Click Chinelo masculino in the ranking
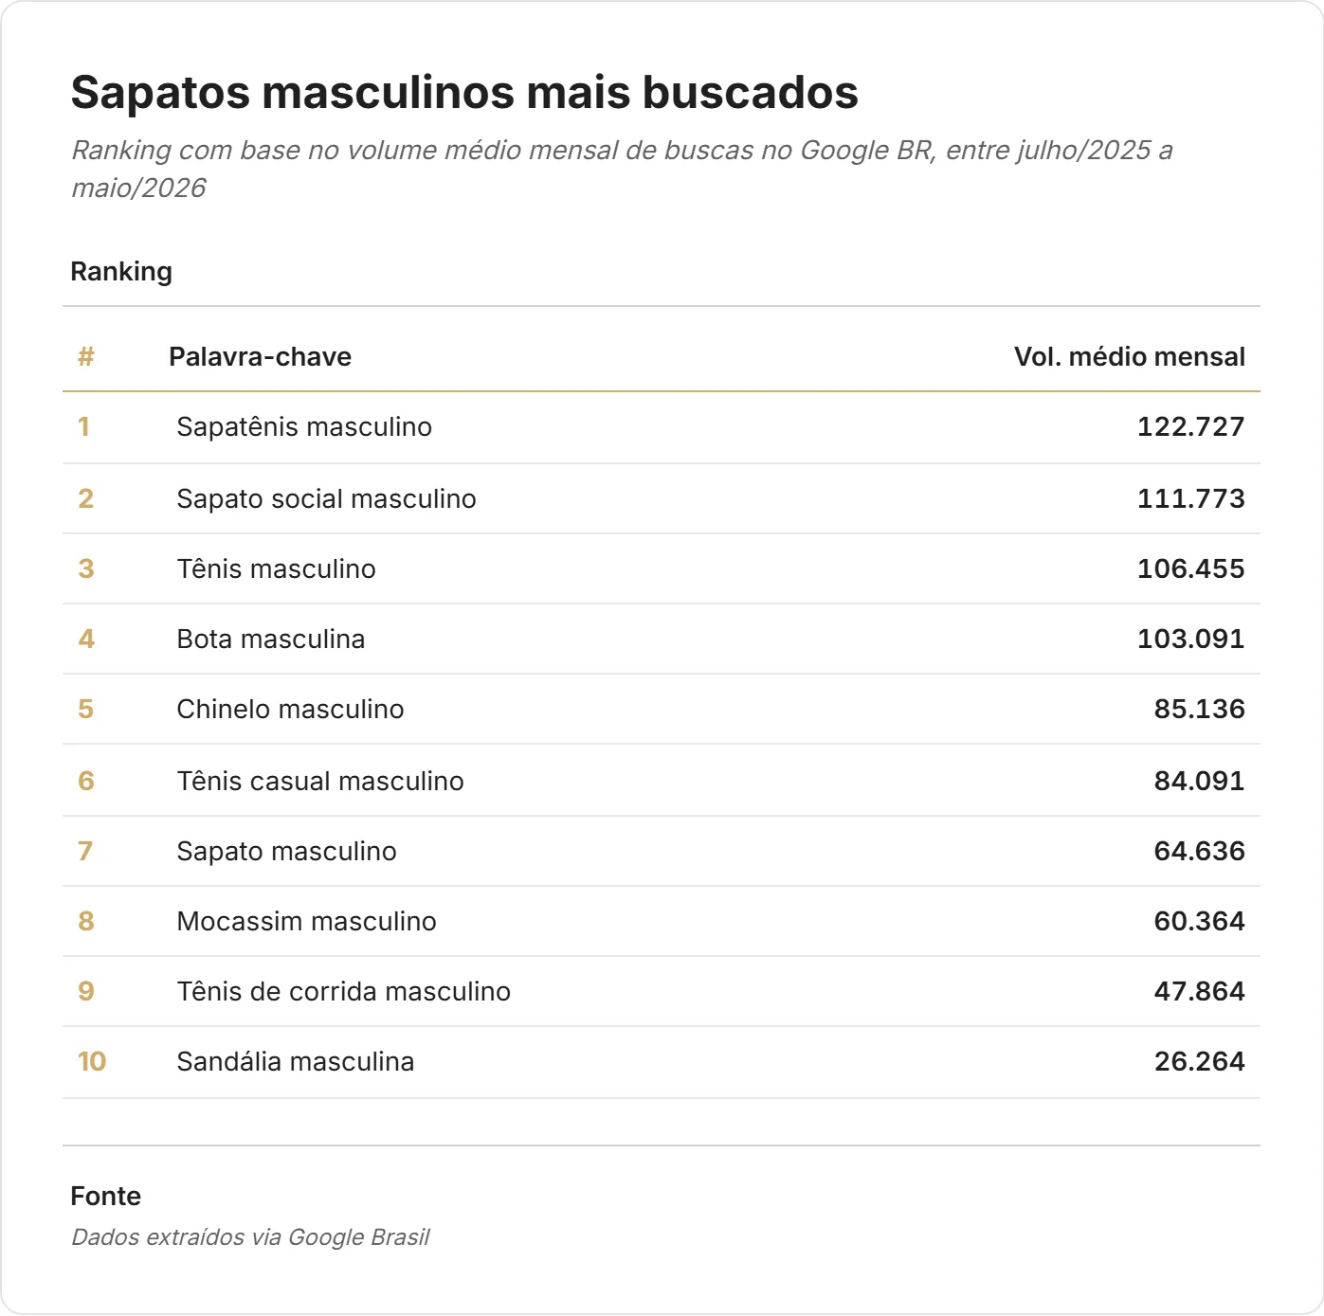Viewport: 1324px width, 1316px height. (290, 709)
